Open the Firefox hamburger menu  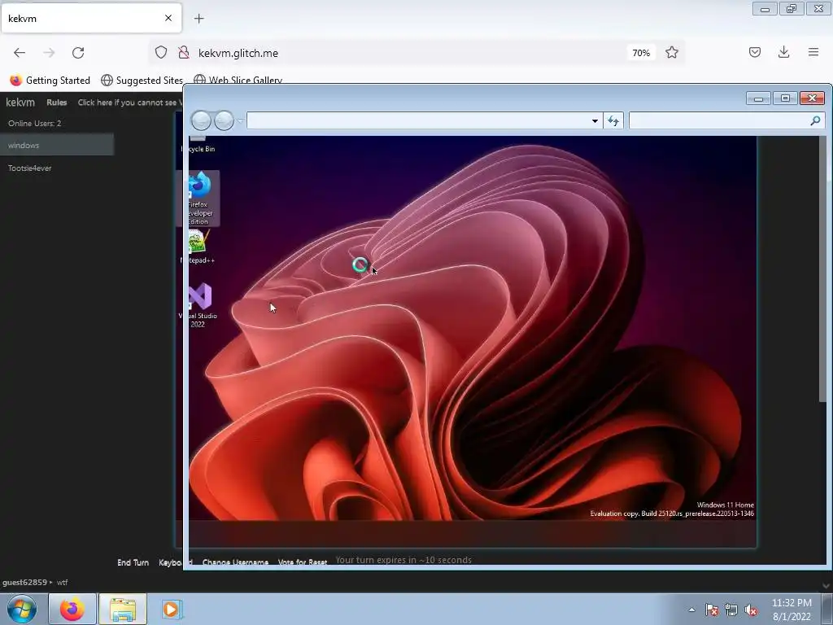pos(813,52)
